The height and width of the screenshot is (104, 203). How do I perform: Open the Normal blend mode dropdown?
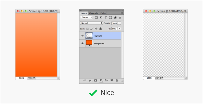(91, 23)
